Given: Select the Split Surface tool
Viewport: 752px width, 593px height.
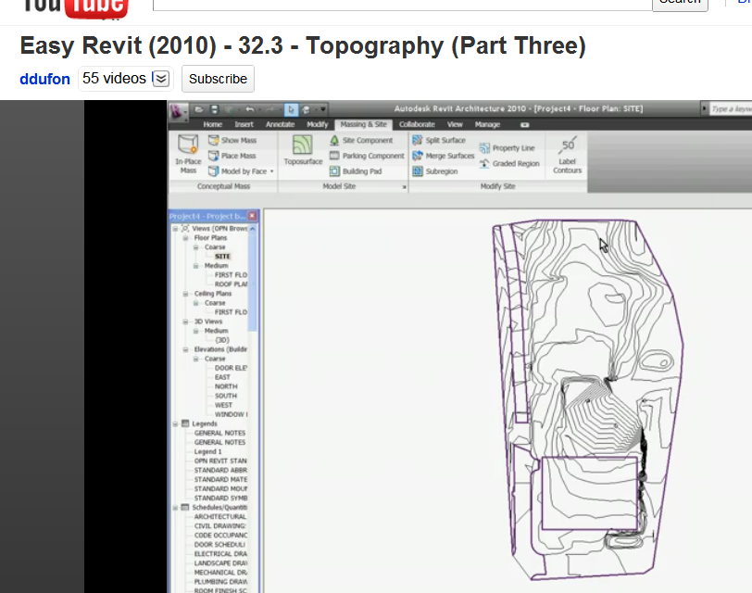Looking at the screenshot, I should 439,140.
